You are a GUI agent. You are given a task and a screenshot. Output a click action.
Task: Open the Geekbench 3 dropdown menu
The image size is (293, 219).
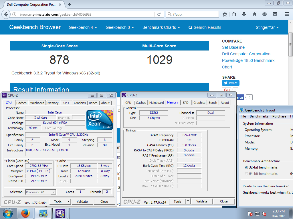120,28
